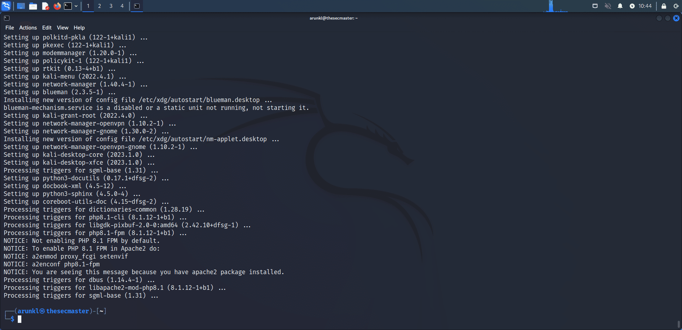Click 'Setting up modemmanager (1.20.0-1)' line
Screen dimensions: 682x330
tap(70, 53)
